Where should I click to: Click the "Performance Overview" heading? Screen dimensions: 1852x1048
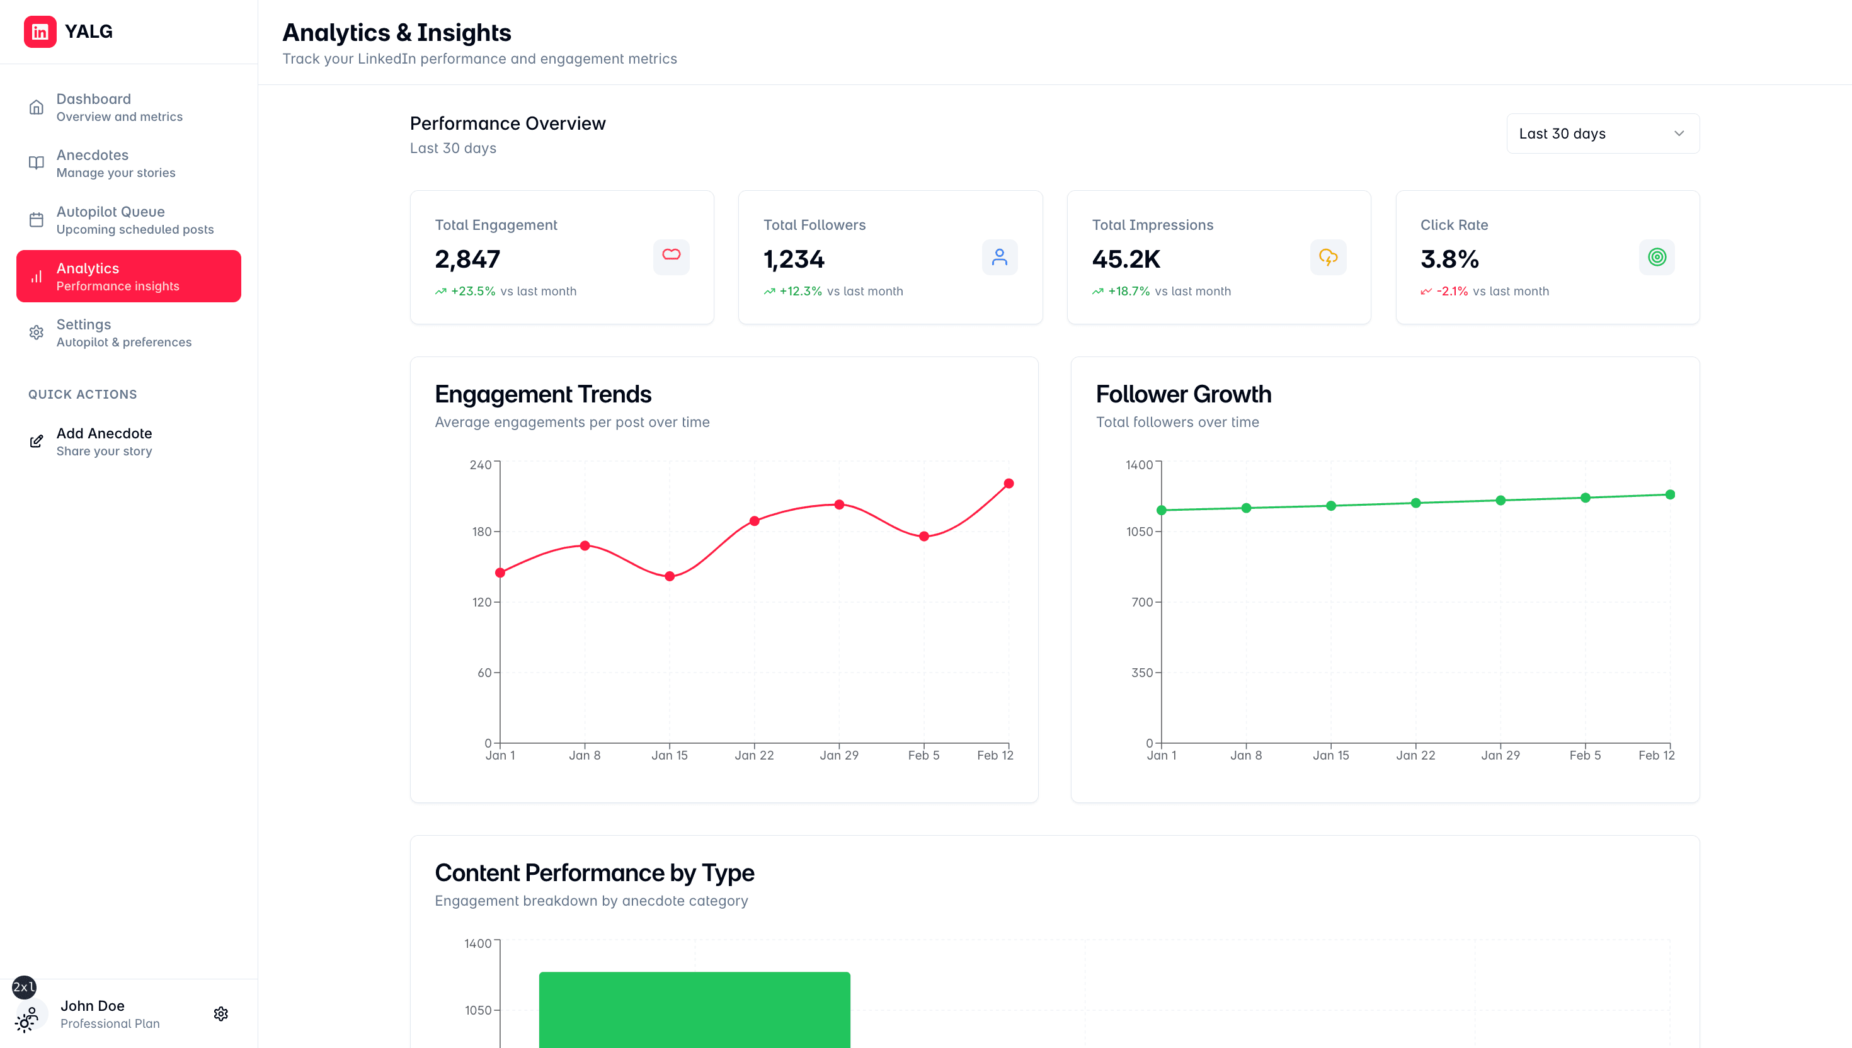[x=508, y=124]
